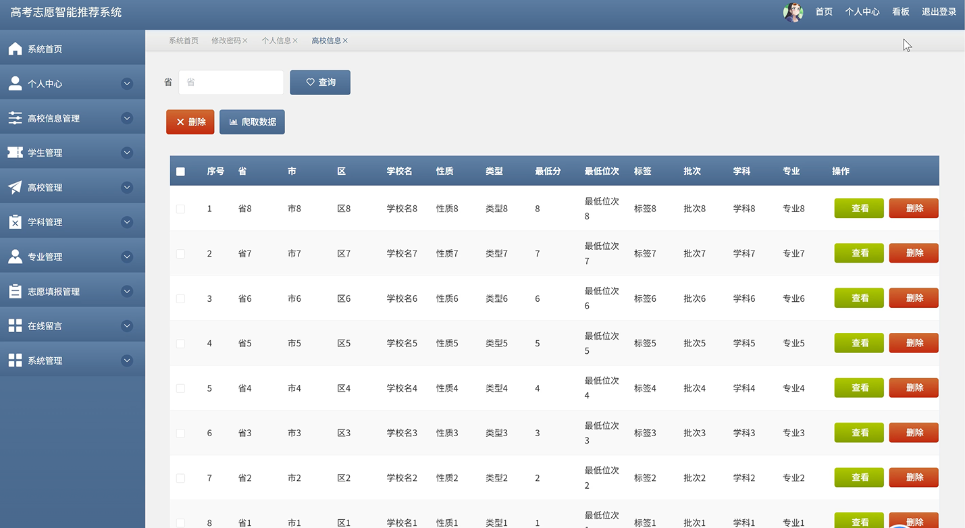
Task: Check the row checkbox for 省8
Action: [x=180, y=209]
